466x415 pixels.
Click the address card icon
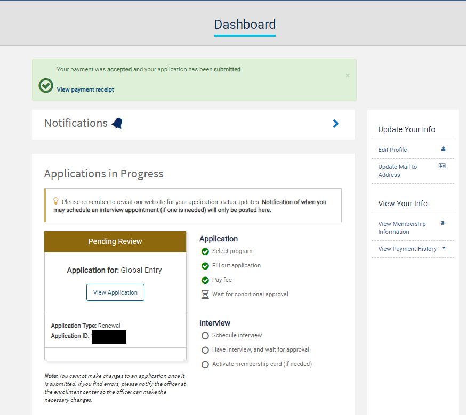point(442,166)
